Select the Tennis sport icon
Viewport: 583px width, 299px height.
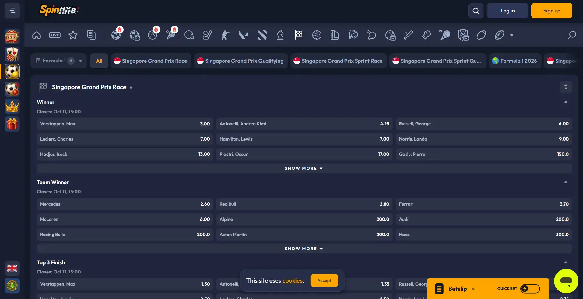click(171, 35)
